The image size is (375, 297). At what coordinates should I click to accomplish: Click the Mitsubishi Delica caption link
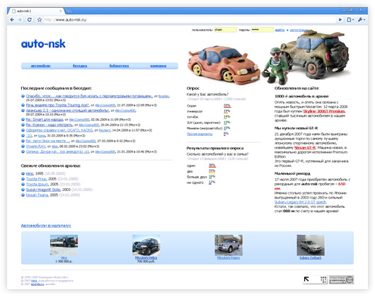[x=146, y=258]
